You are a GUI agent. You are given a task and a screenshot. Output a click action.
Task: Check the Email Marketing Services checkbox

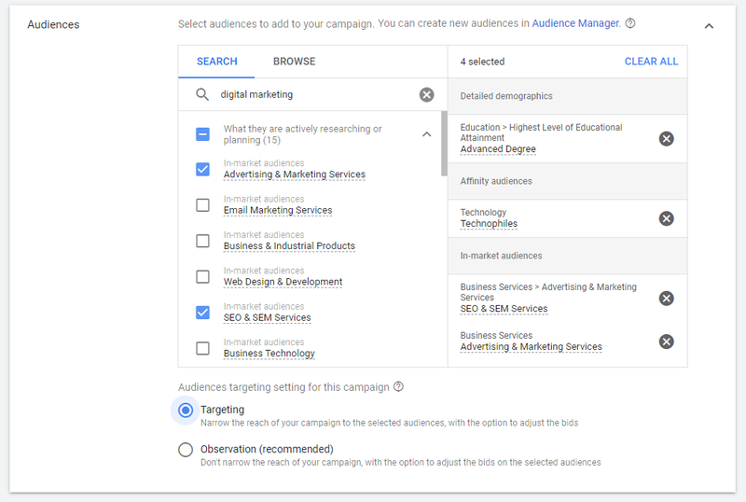pos(202,204)
